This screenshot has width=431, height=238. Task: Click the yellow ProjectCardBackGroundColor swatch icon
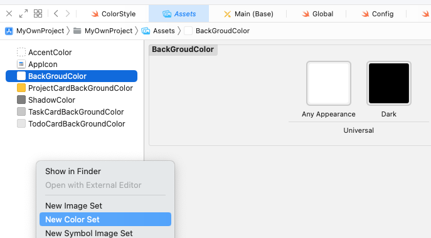(21, 88)
